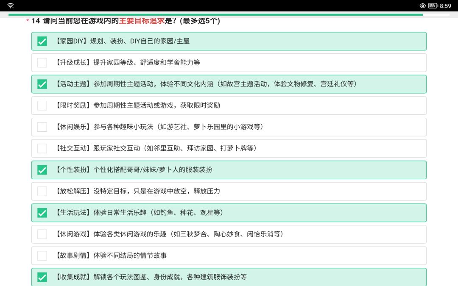458x286 pixels.
Task: Tap the eye comfort icon in status bar
Action: (x=422, y=6)
